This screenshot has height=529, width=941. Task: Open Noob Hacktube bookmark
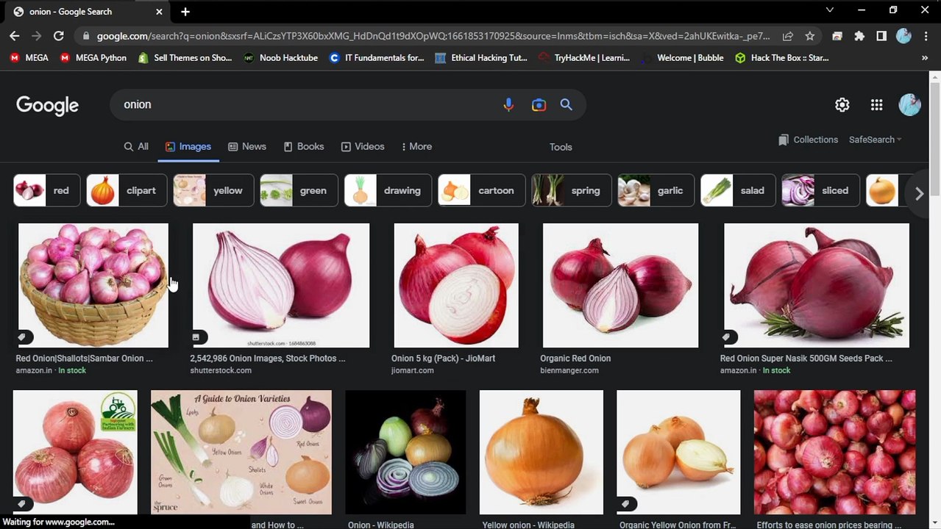281,57
